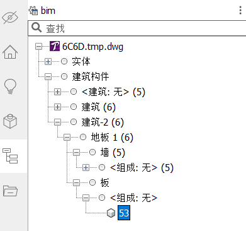Click the crossed-out eye icon in sidebar
The width and height of the screenshot is (246, 231).
coord(10,17)
